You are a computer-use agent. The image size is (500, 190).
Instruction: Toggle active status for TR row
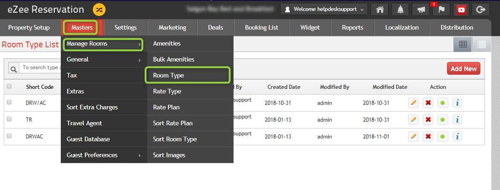(x=442, y=120)
